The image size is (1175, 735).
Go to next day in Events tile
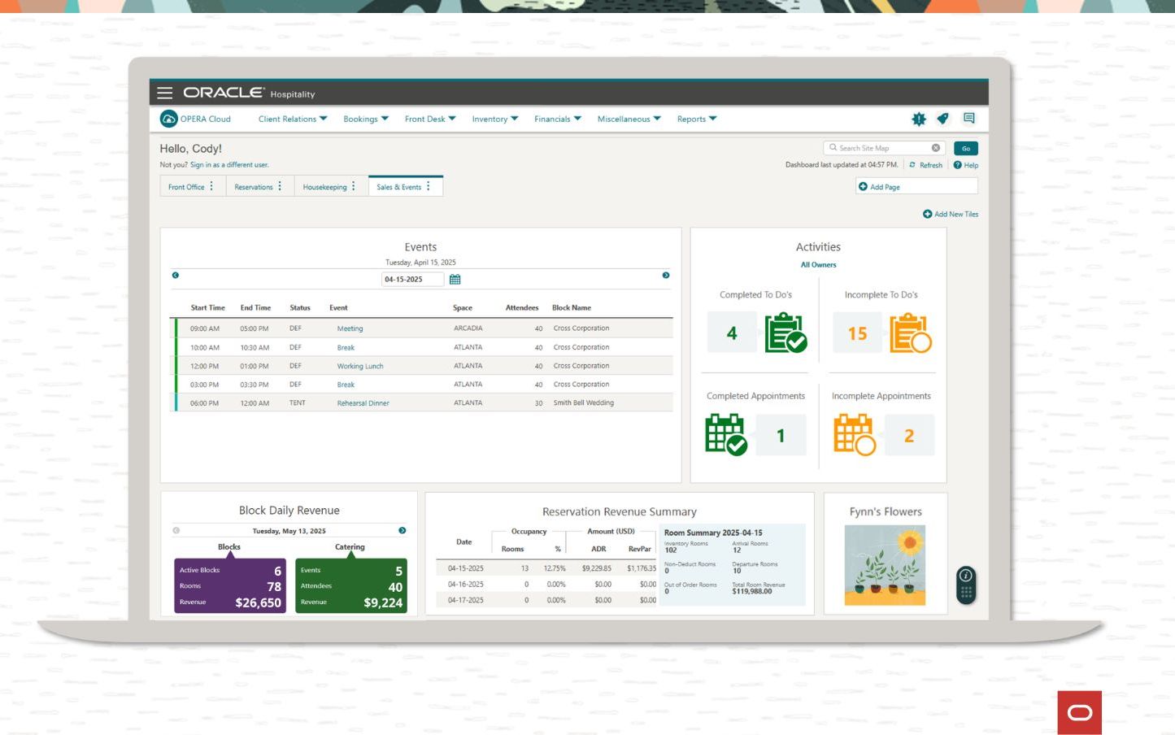[665, 276]
